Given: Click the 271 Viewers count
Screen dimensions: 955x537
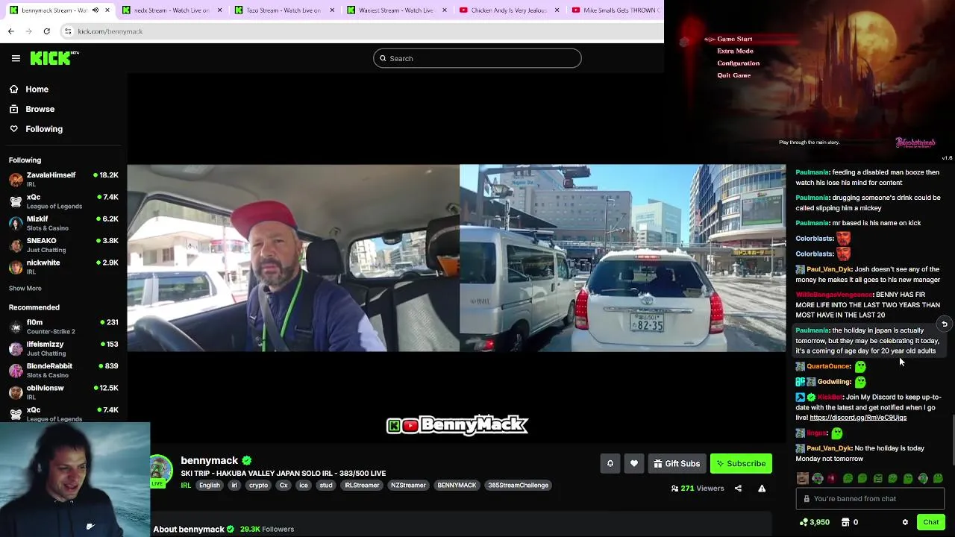Looking at the screenshot, I should click(698, 489).
